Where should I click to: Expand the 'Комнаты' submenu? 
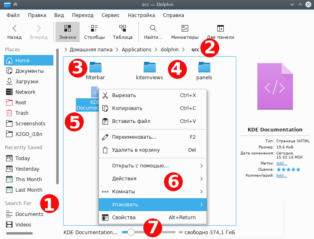click(153, 192)
